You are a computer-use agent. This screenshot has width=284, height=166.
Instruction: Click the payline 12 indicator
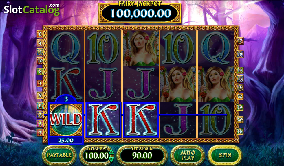click(x=240, y=96)
